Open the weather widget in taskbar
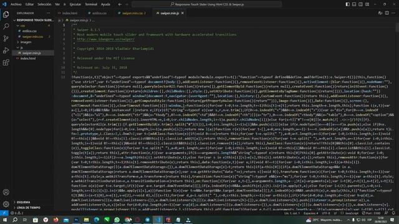The height and width of the screenshot is (224, 399). [x=324, y=220]
